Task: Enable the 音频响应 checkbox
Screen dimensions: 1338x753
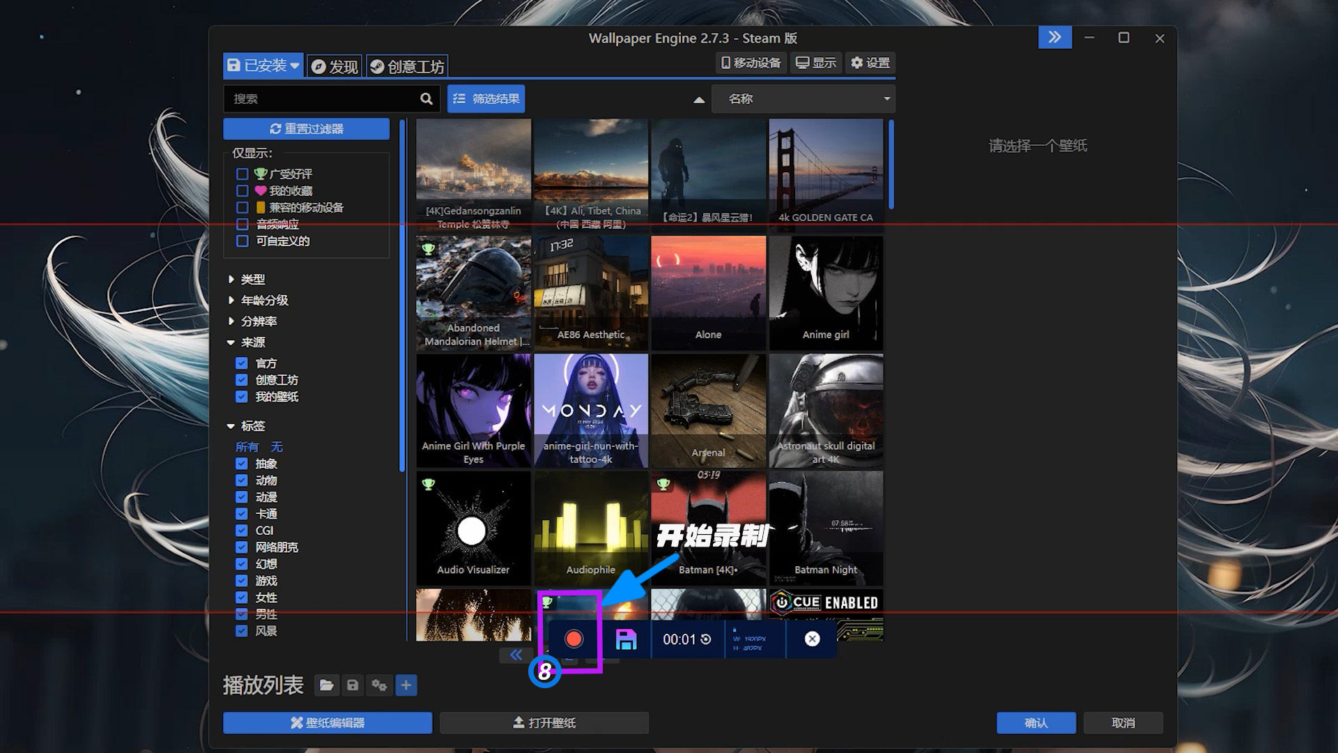Action: [x=243, y=225]
